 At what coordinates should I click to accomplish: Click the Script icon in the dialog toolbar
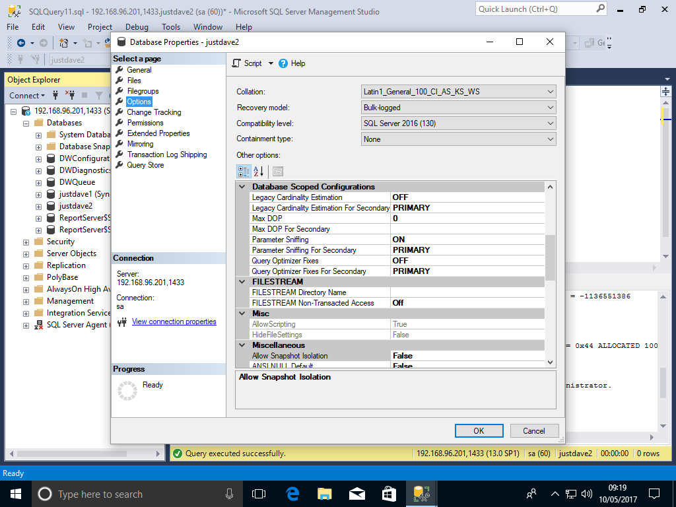coord(236,63)
